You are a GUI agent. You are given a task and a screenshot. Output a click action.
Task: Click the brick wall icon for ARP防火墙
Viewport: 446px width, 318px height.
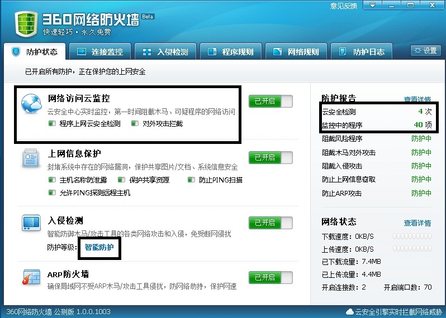(x=31, y=277)
